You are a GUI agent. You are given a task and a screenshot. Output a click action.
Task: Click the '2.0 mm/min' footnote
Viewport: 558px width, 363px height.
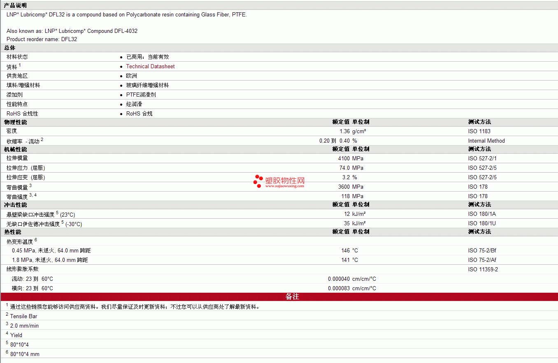24,326
